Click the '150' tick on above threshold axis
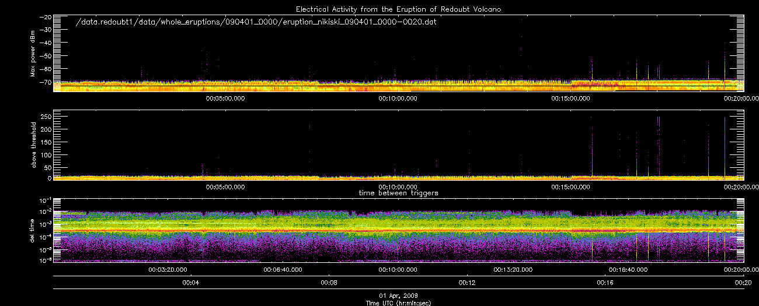Screen dimensions: 759x306 click(x=45, y=142)
